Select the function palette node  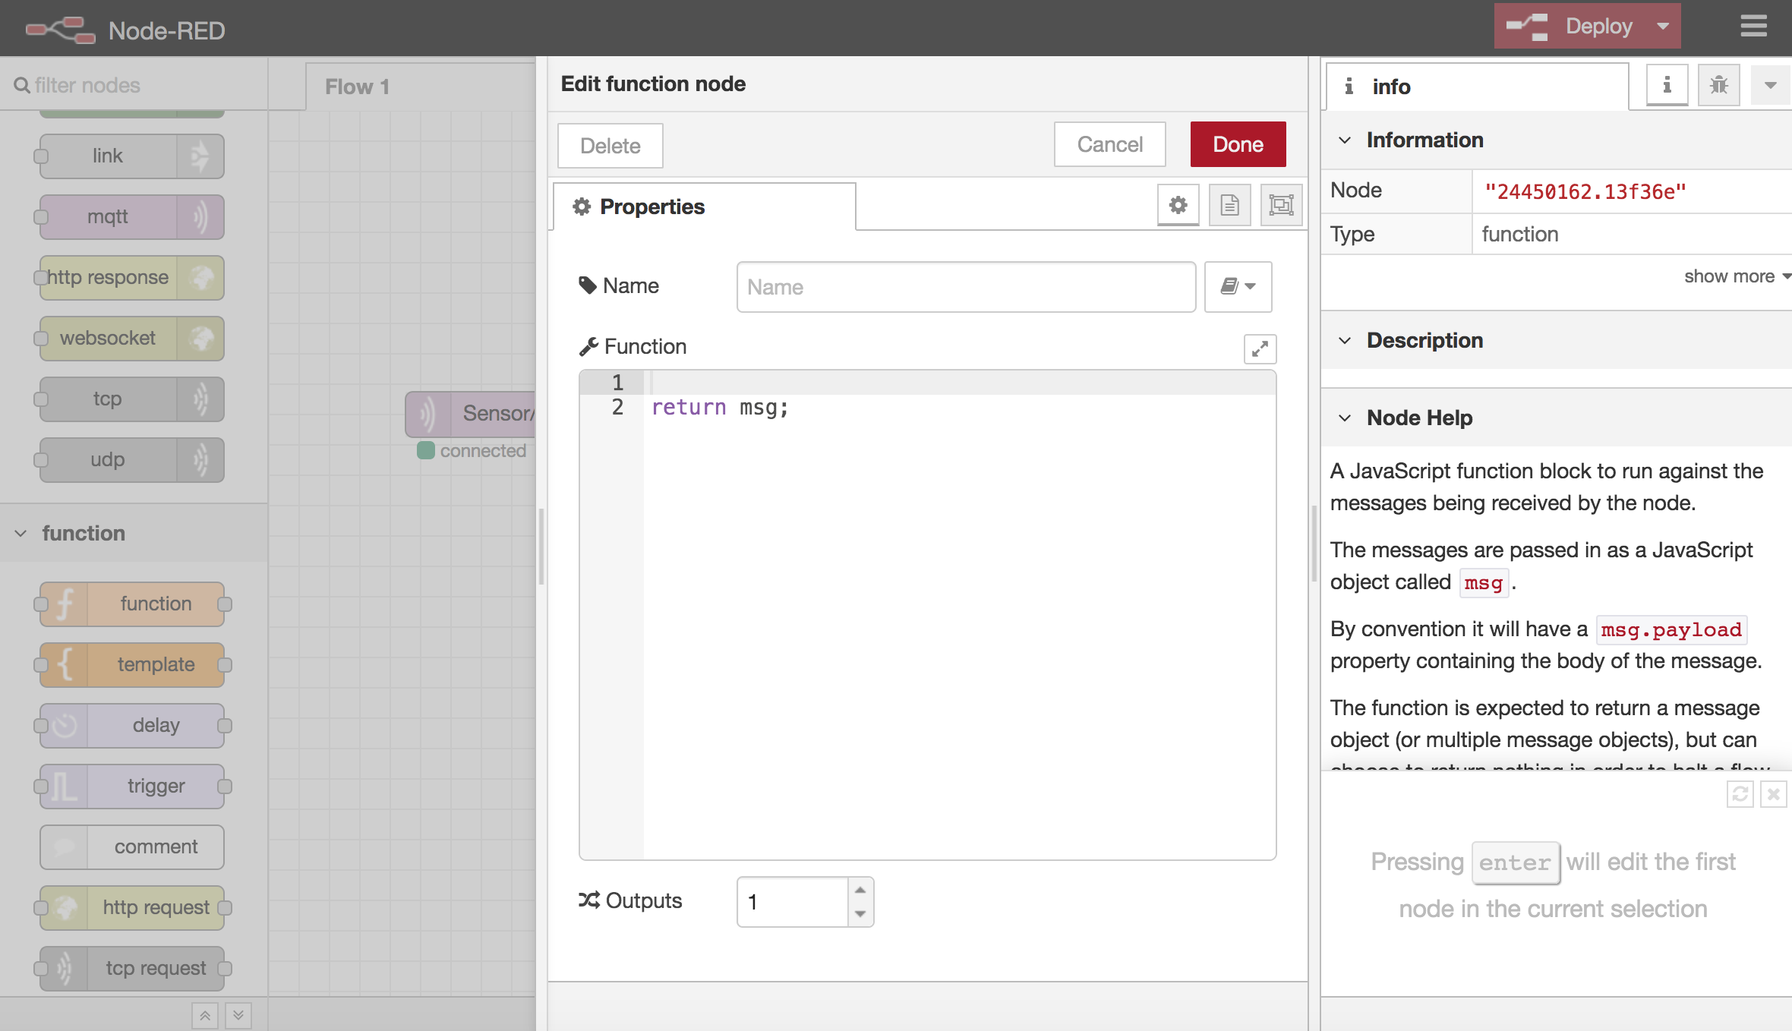coord(132,604)
